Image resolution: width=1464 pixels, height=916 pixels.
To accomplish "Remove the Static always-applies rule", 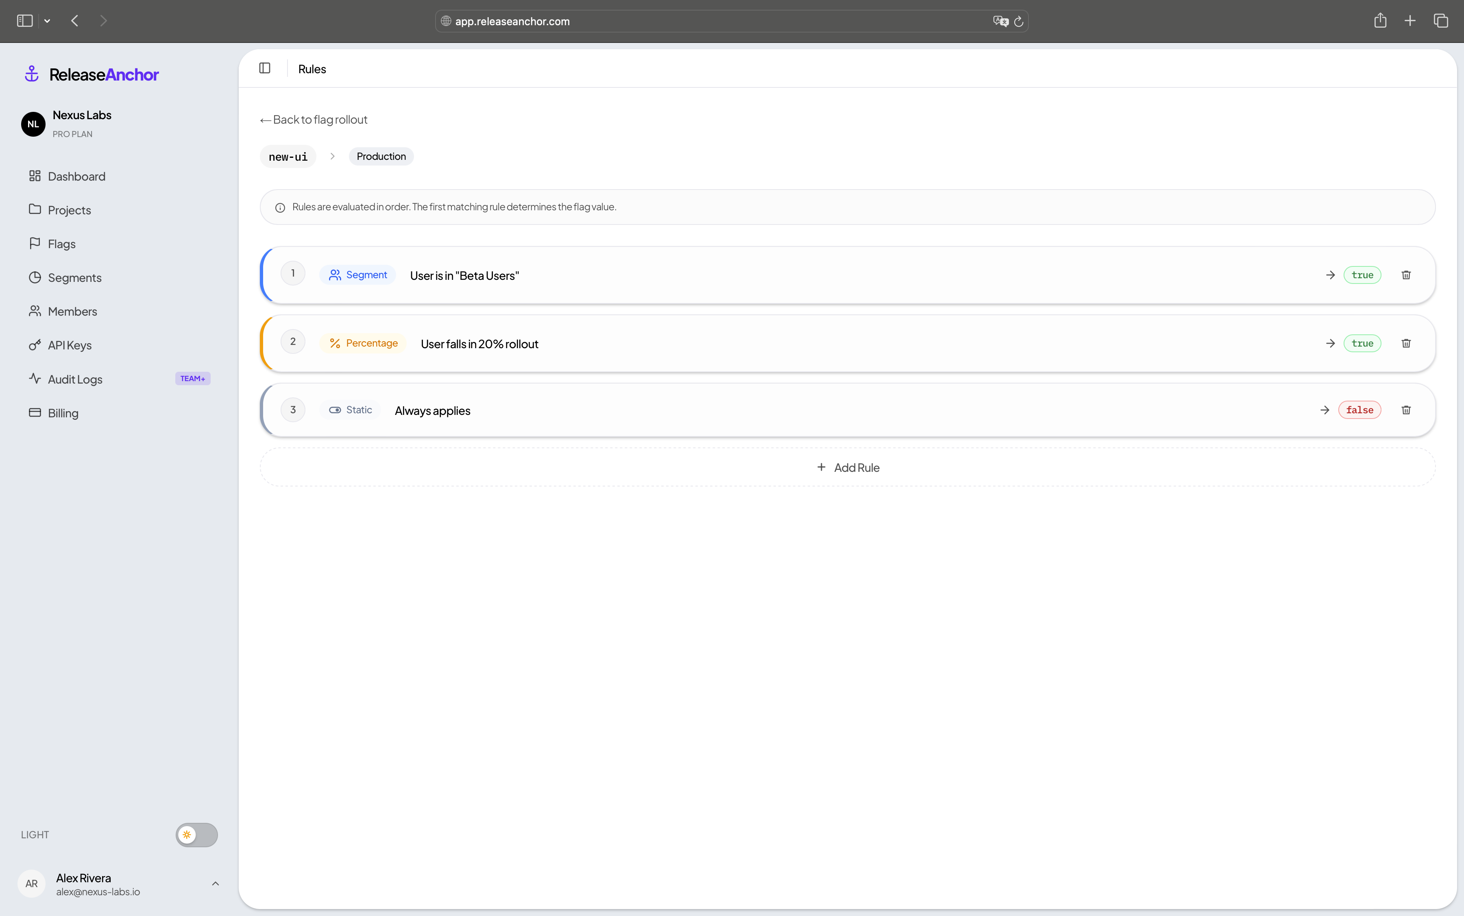I will (x=1406, y=410).
